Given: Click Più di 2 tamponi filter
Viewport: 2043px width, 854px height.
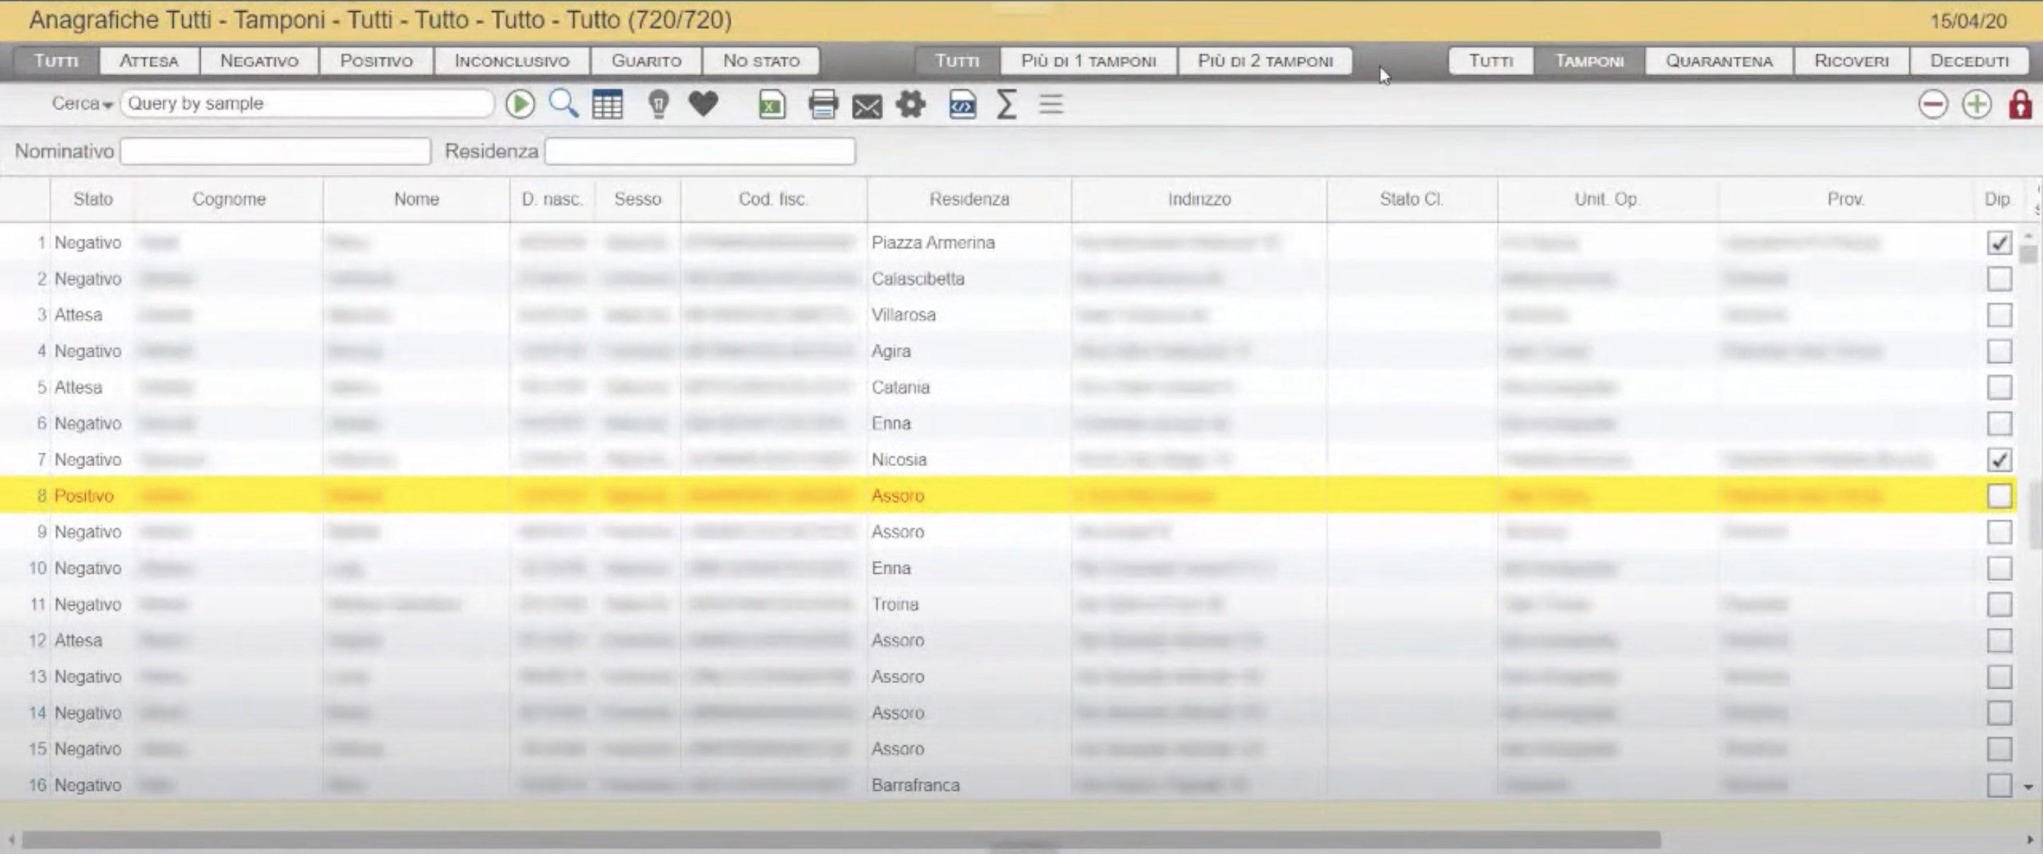Looking at the screenshot, I should pyautogui.click(x=1265, y=61).
